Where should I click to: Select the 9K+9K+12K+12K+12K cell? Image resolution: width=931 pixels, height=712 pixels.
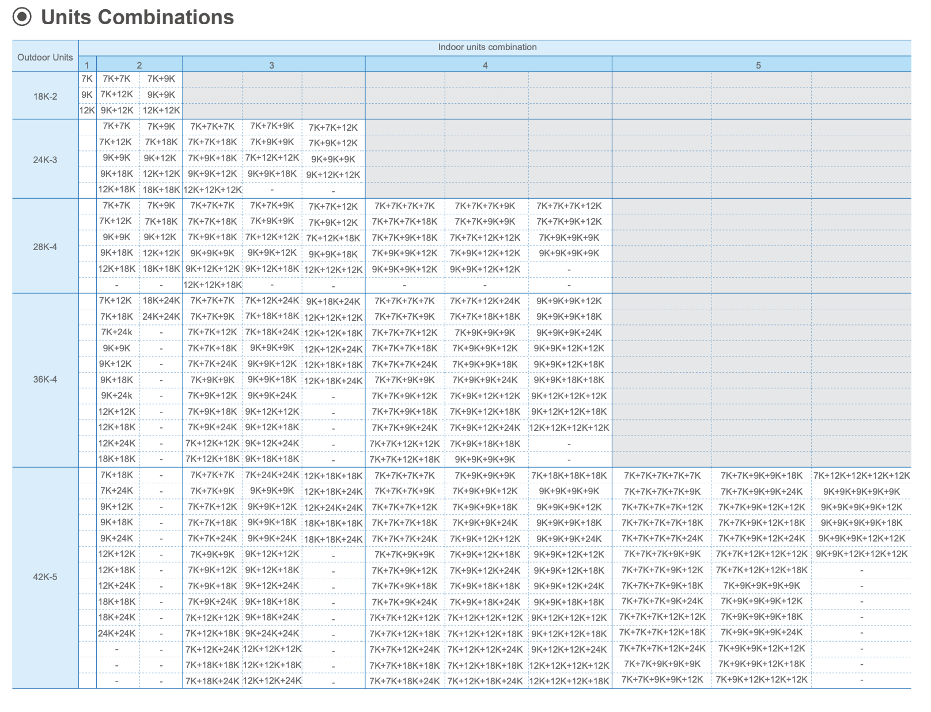(861, 554)
